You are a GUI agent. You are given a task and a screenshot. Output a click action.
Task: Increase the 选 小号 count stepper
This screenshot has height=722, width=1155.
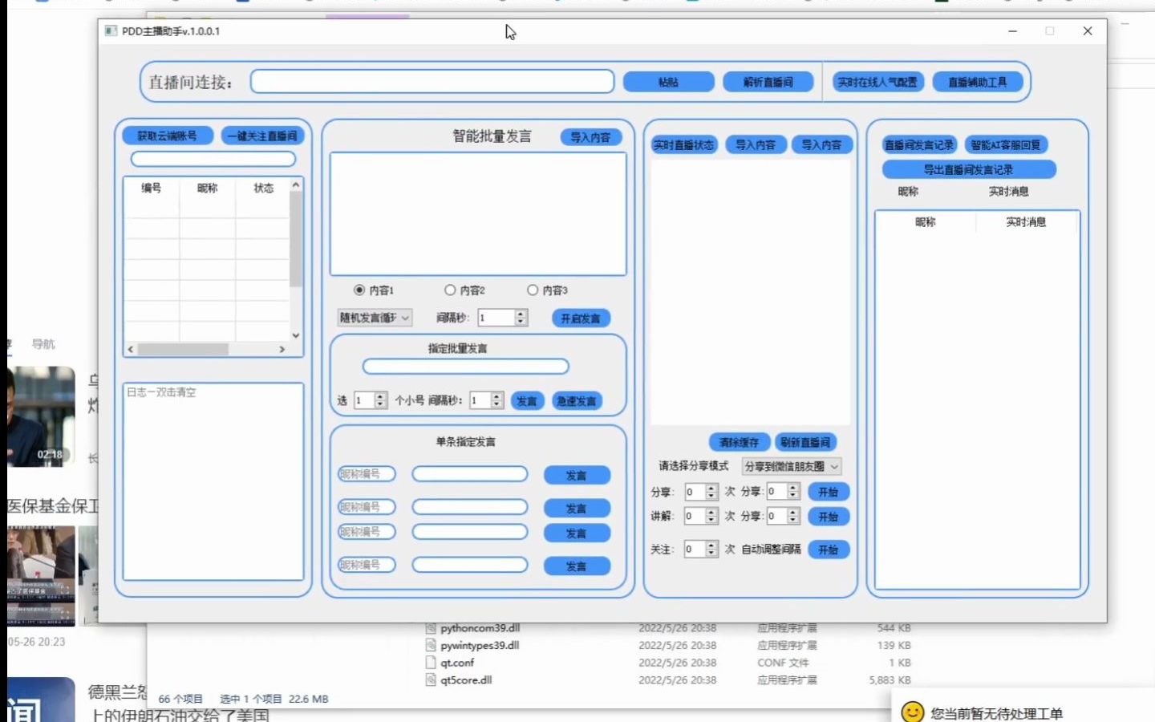pos(381,396)
